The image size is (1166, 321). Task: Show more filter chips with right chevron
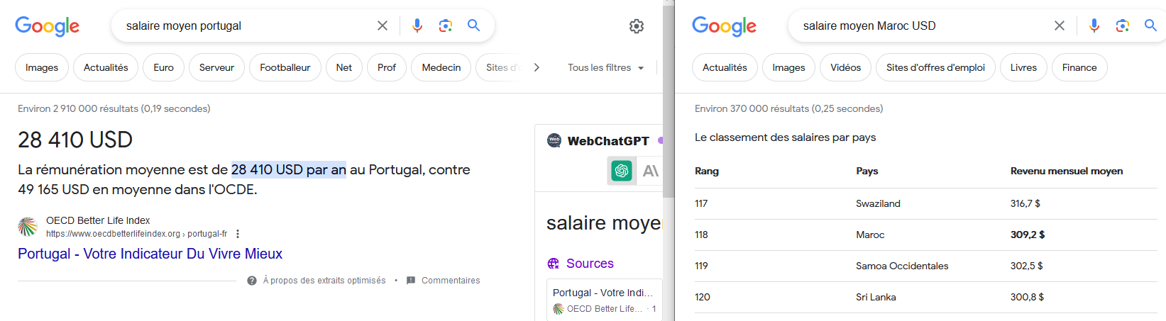[x=537, y=67]
